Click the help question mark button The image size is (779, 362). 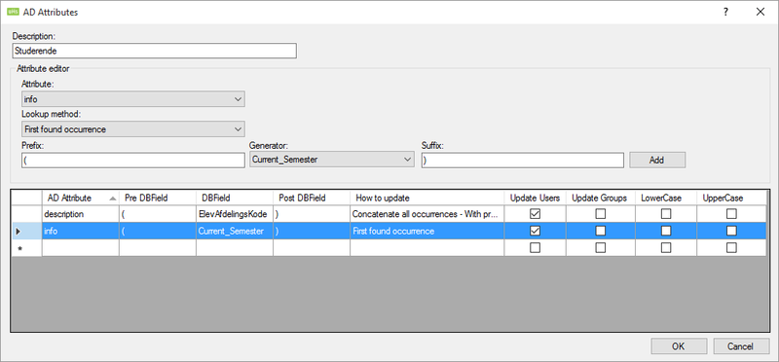[x=725, y=13]
